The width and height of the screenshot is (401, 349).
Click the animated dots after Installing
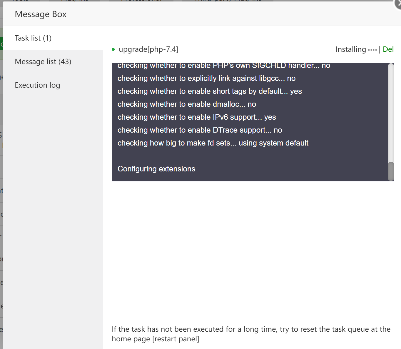click(372, 50)
